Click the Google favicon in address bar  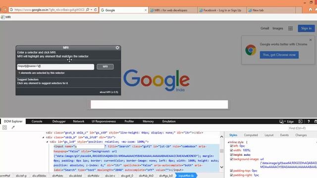coord(11,10)
